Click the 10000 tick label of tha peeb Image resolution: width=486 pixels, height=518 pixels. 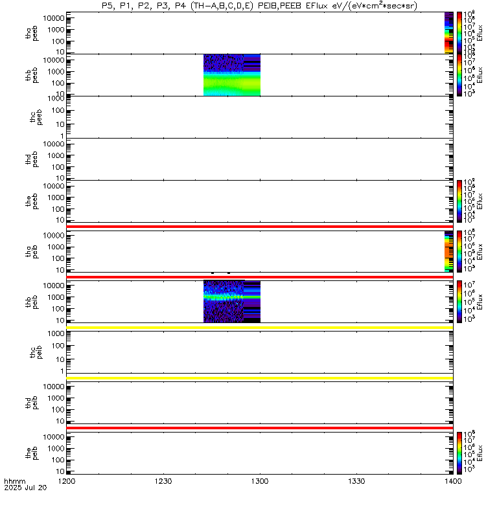(54, 18)
